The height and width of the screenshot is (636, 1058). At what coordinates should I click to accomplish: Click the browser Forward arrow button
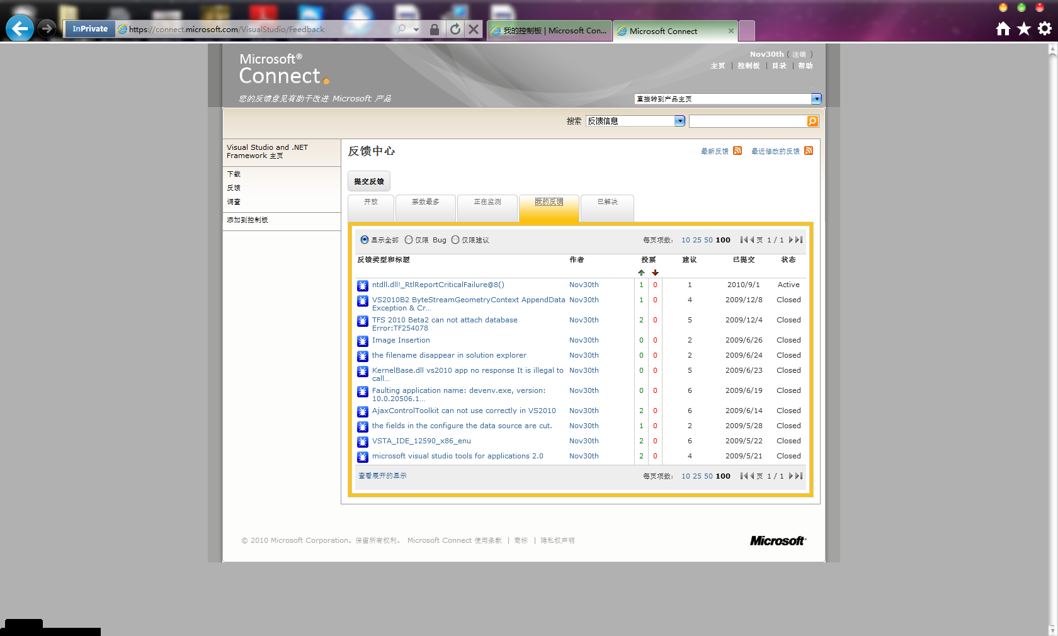tap(47, 28)
